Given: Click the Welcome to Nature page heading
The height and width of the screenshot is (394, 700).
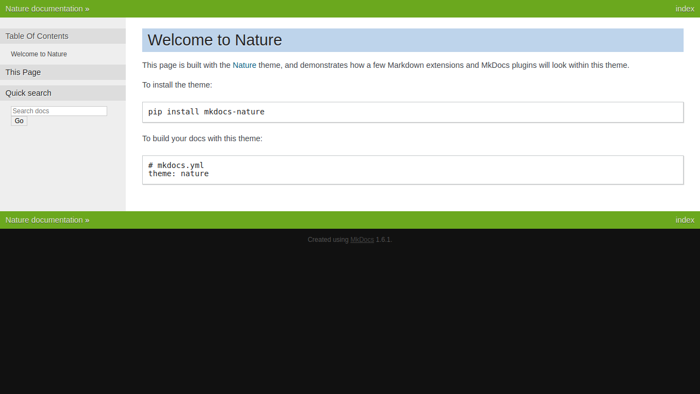Looking at the screenshot, I should pos(413,40).
